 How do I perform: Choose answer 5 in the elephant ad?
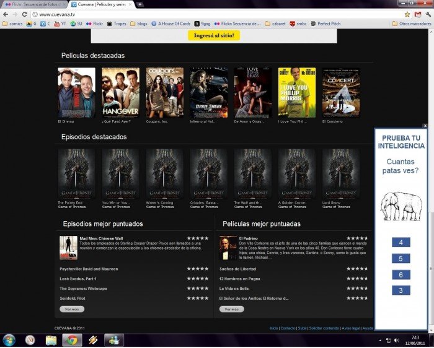(x=401, y=258)
